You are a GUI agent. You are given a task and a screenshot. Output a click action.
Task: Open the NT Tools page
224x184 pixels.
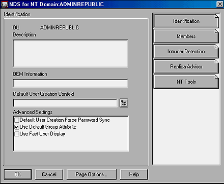(x=186, y=82)
